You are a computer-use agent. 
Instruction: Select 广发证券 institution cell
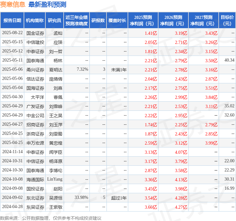click(35, 106)
